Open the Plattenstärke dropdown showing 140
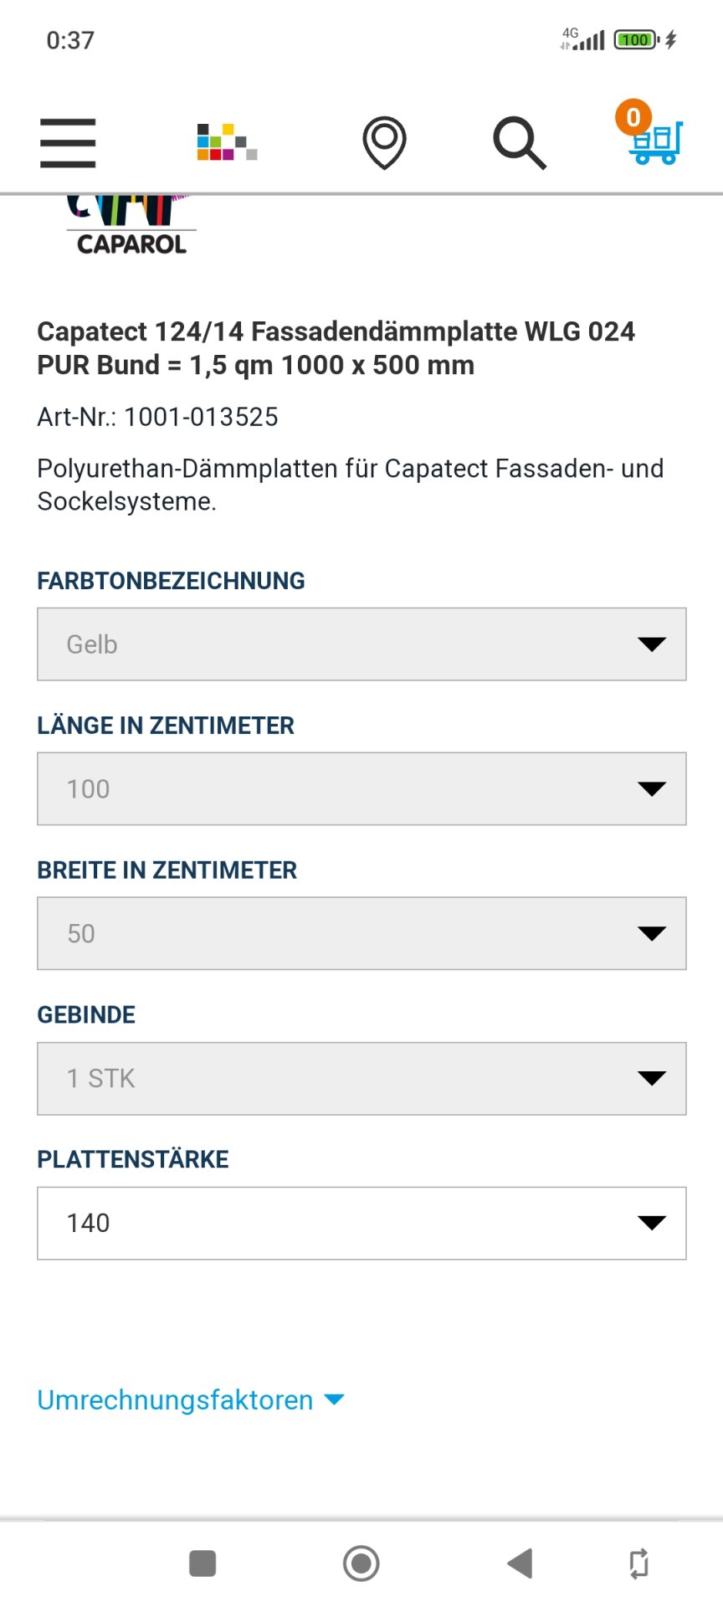The image size is (723, 1607). (x=361, y=1224)
